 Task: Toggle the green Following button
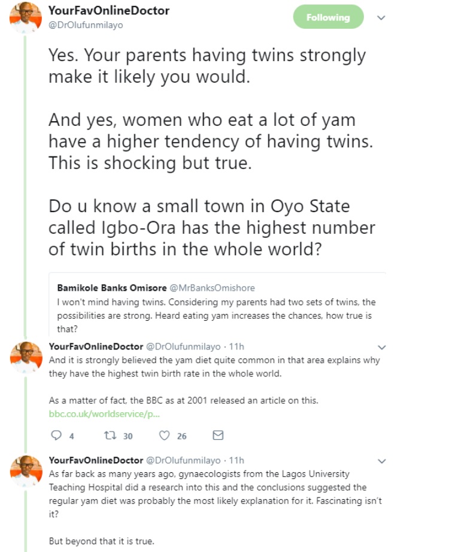tap(328, 17)
